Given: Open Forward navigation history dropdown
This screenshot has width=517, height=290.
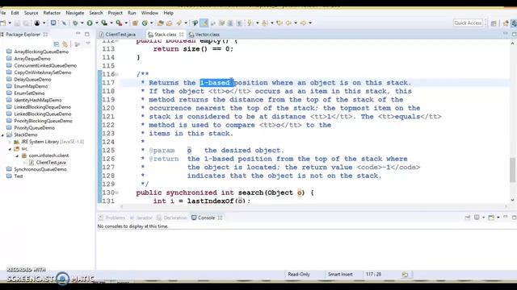Looking at the screenshot, I should [310, 23].
